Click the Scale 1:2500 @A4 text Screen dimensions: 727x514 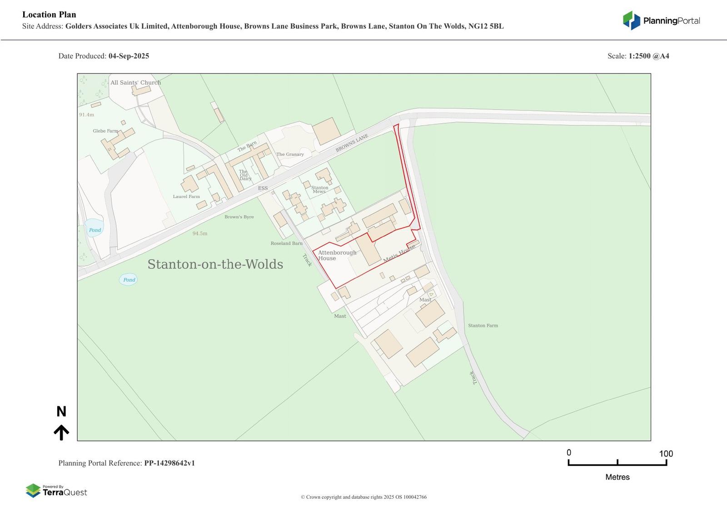click(648, 56)
